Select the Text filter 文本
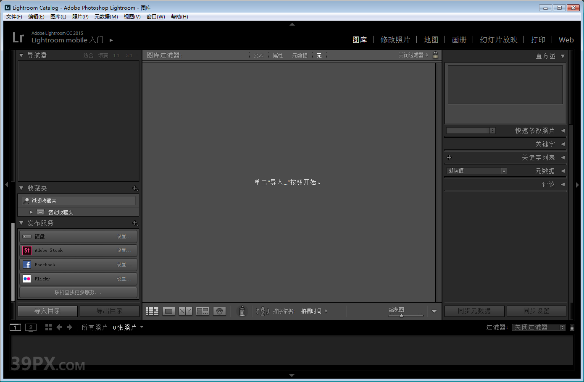 point(258,55)
